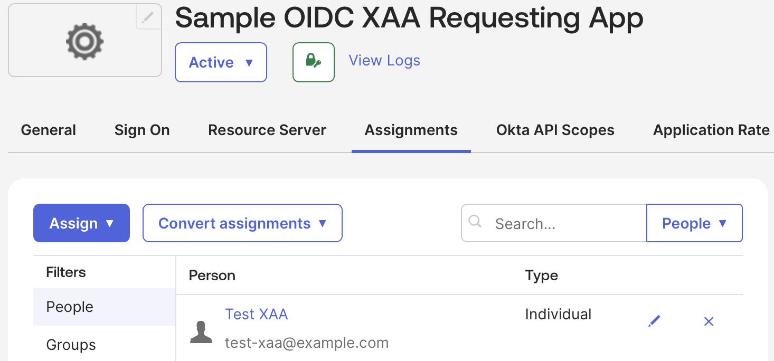Screen dimensions: 774x361
Task: Click the Individual type cell
Action: 559,314
